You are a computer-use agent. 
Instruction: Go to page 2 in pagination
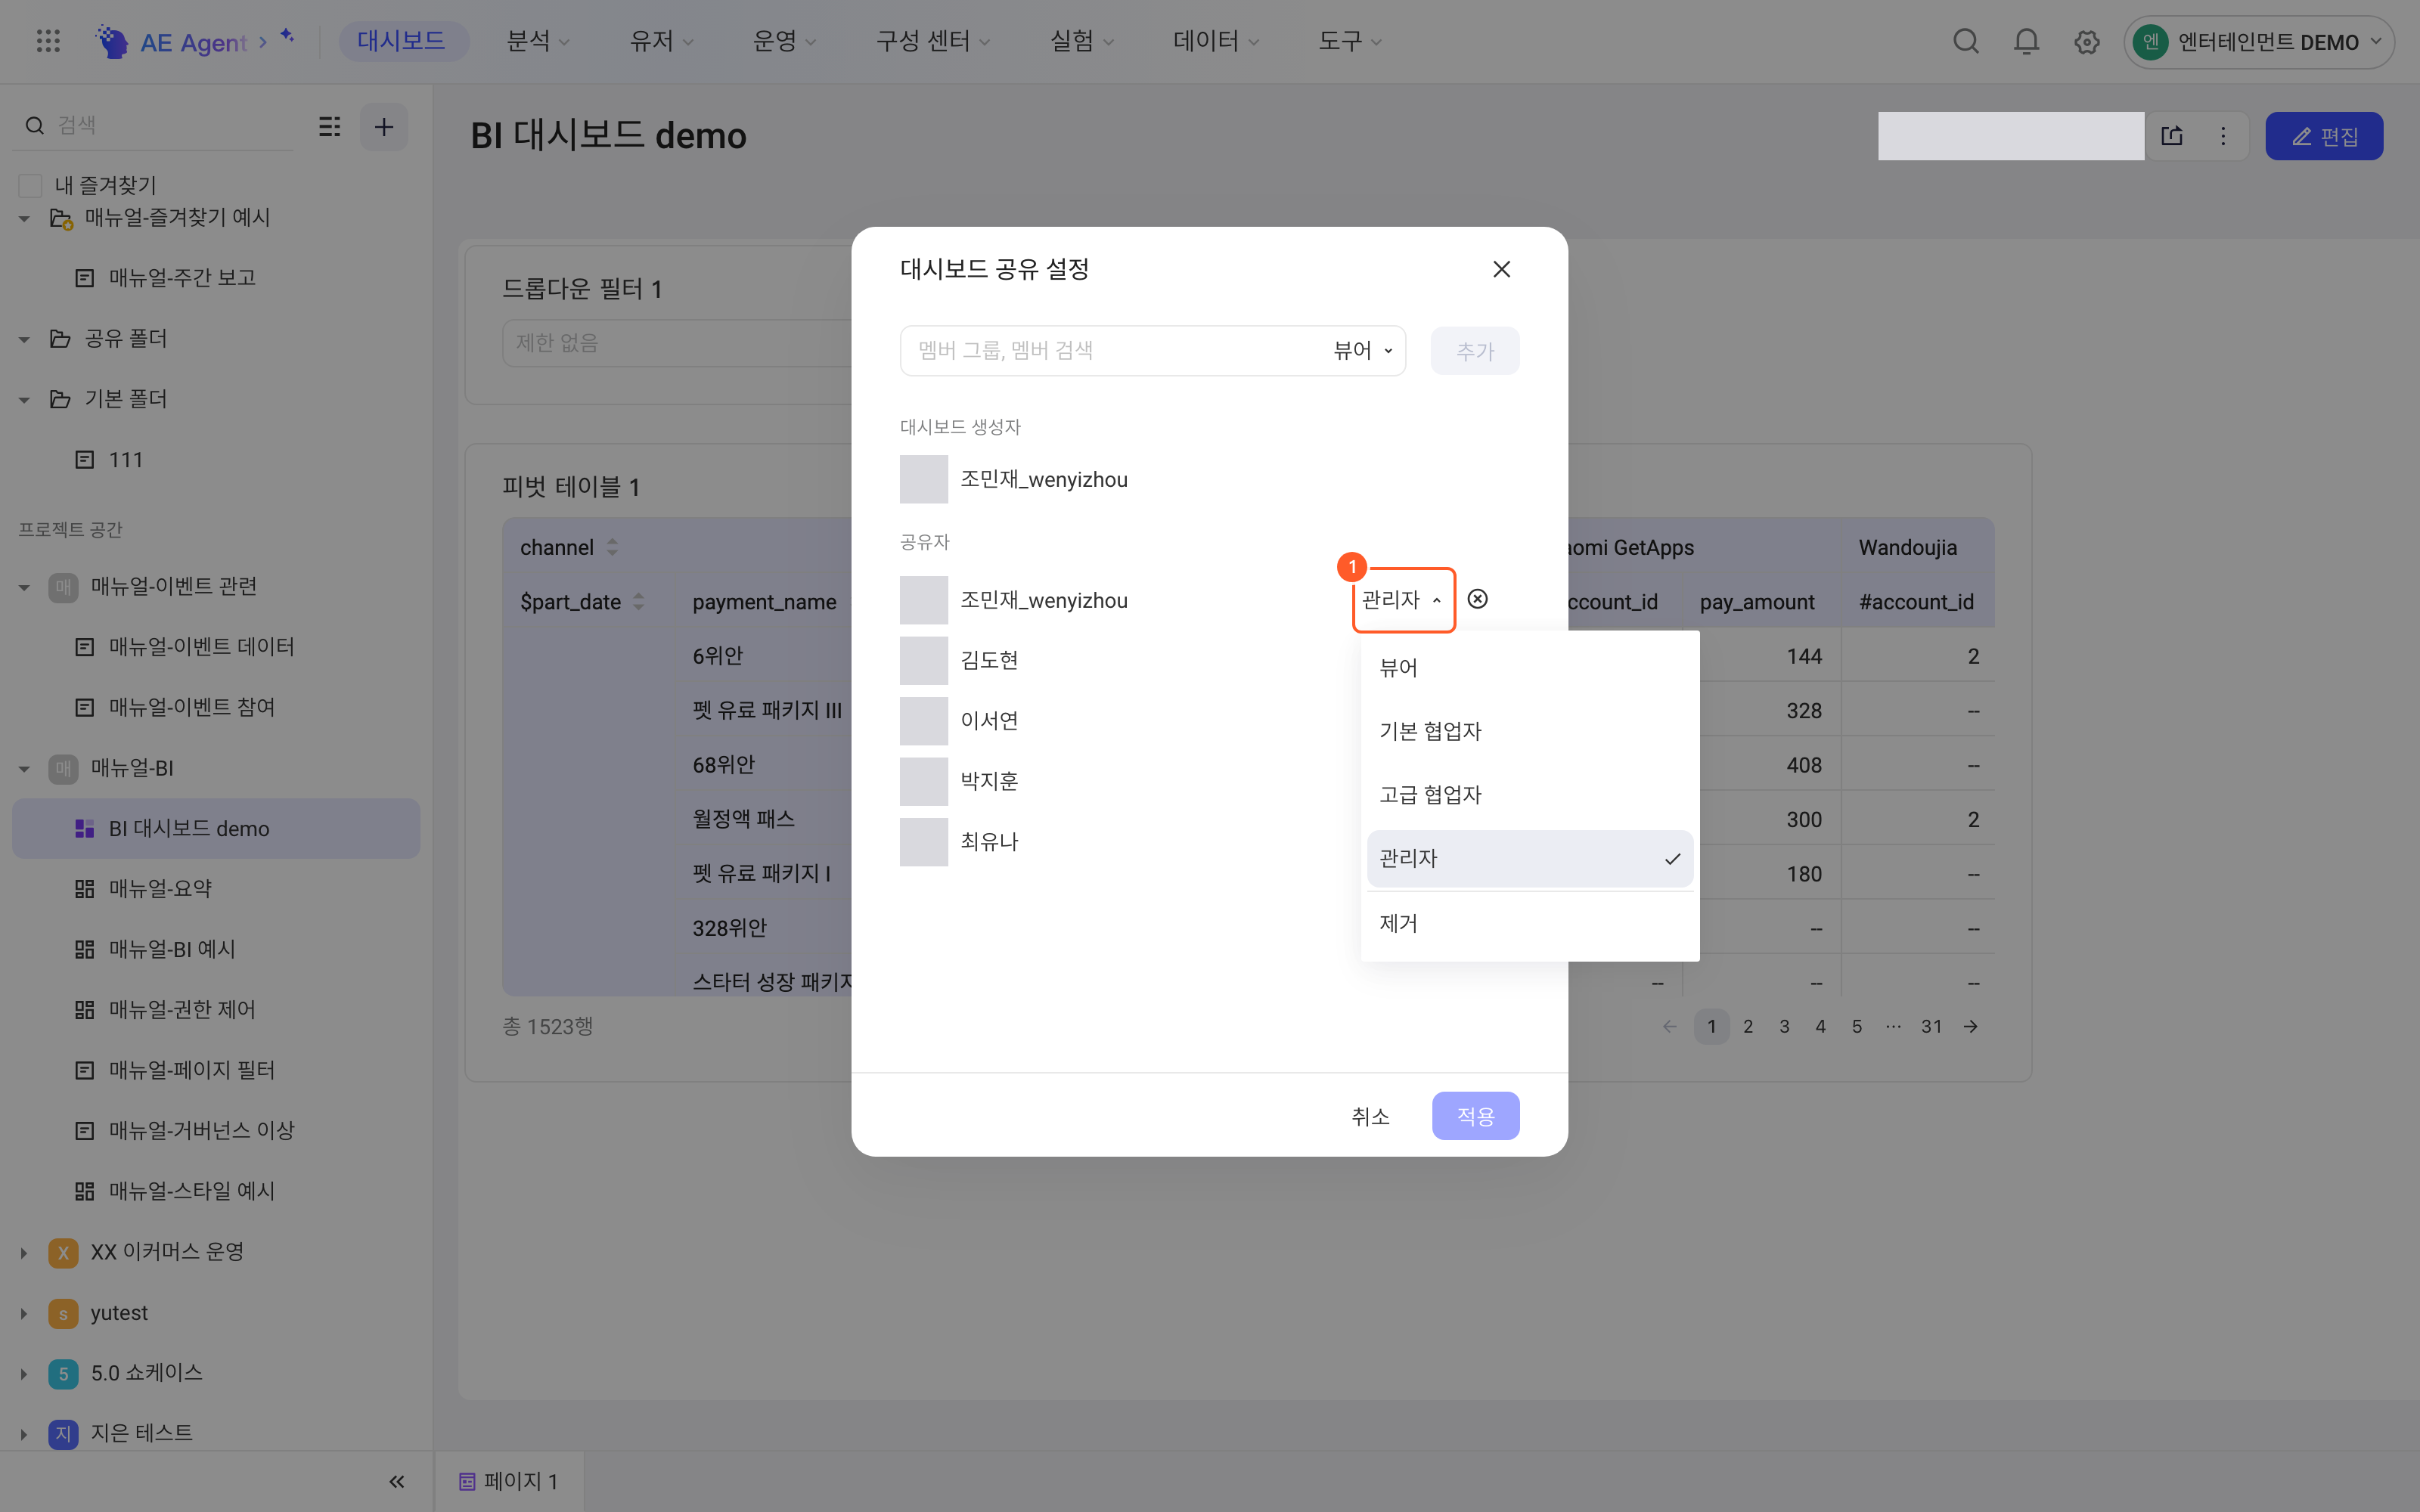point(1747,1026)
